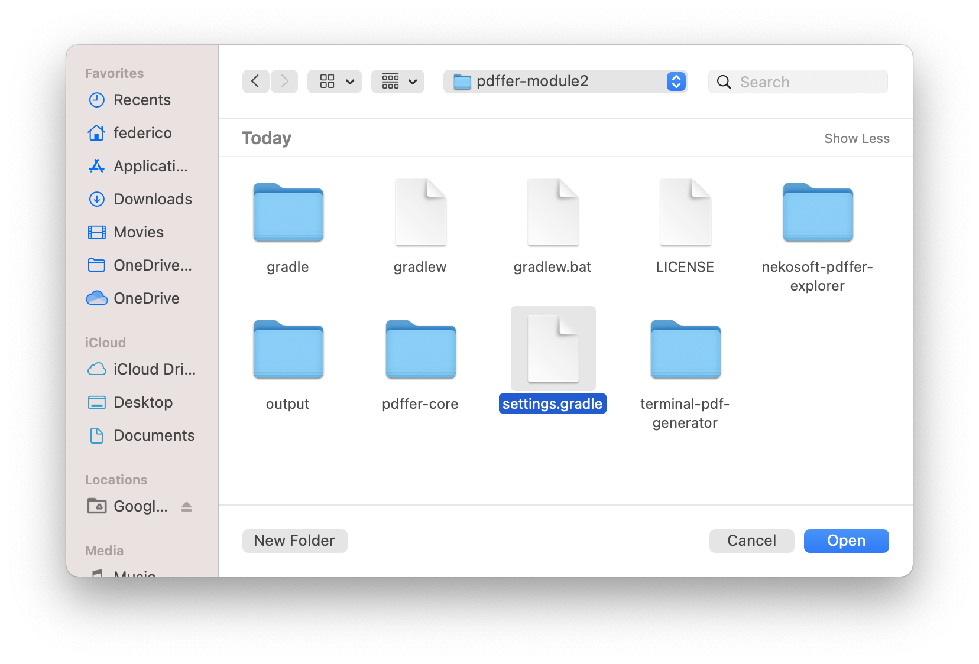Select the pdffer-core folder
Image resolution: width=979 pixels, height=664 pixels.
click(420, 351)
